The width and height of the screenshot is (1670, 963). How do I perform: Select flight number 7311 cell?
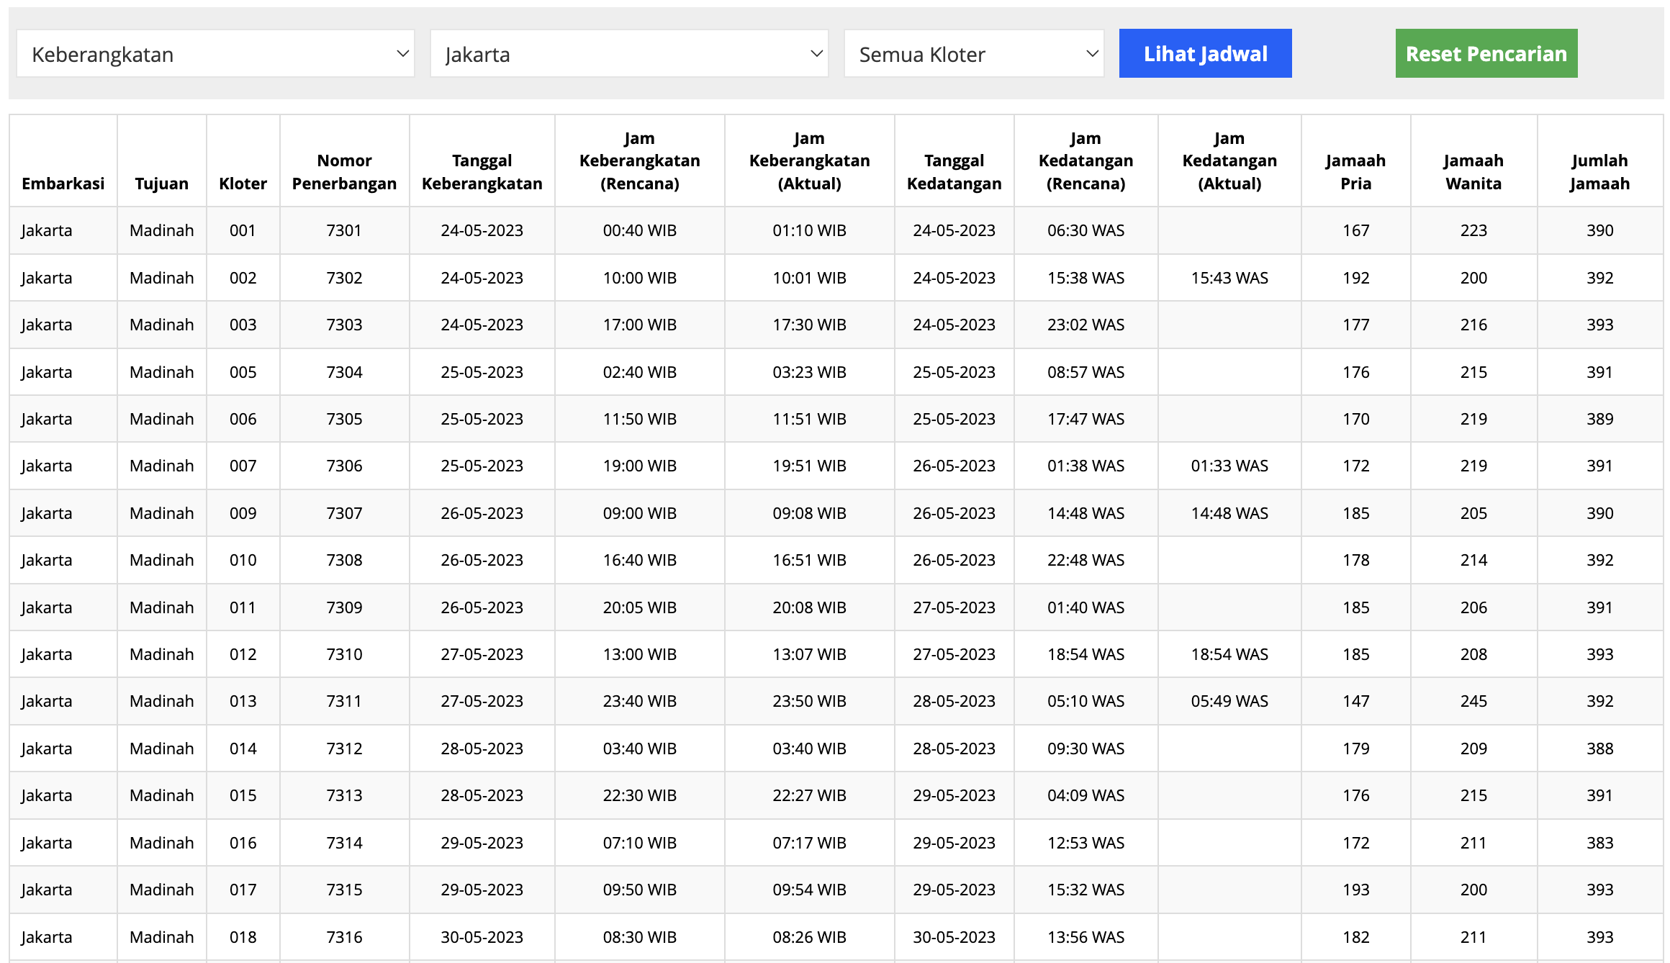point(344,701)
